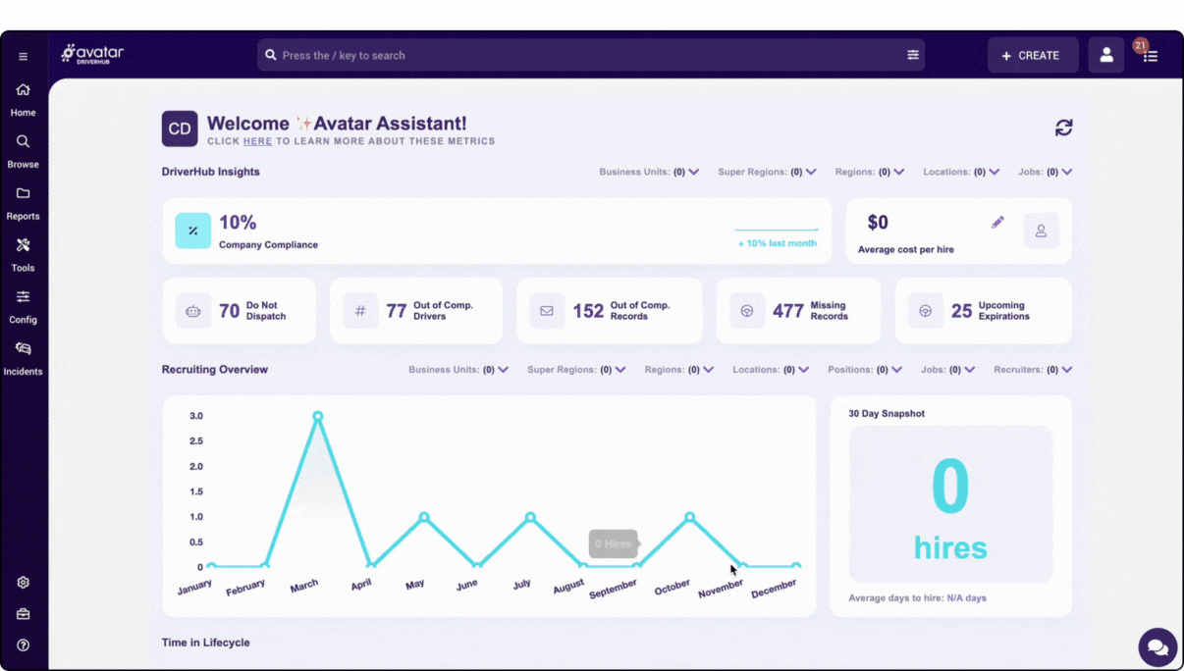Click the CREATE button
Viewport: 1184px width, 671px height.
click(x=1032, y=56)
